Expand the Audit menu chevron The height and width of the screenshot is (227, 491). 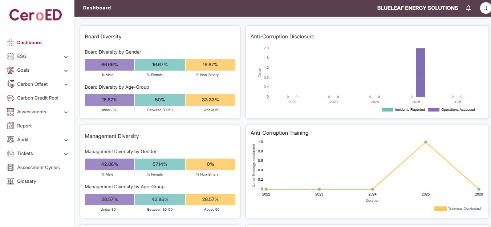pyautogui.click(x=66, y=140)
